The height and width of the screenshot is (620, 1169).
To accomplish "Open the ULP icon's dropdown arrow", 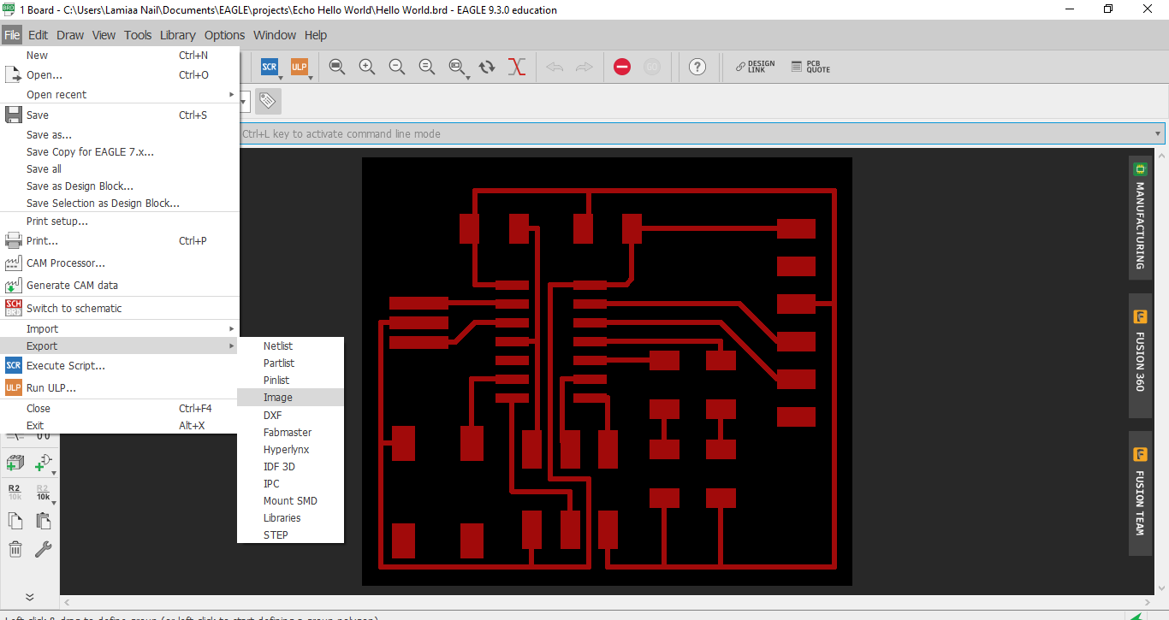I will (310, 79).
